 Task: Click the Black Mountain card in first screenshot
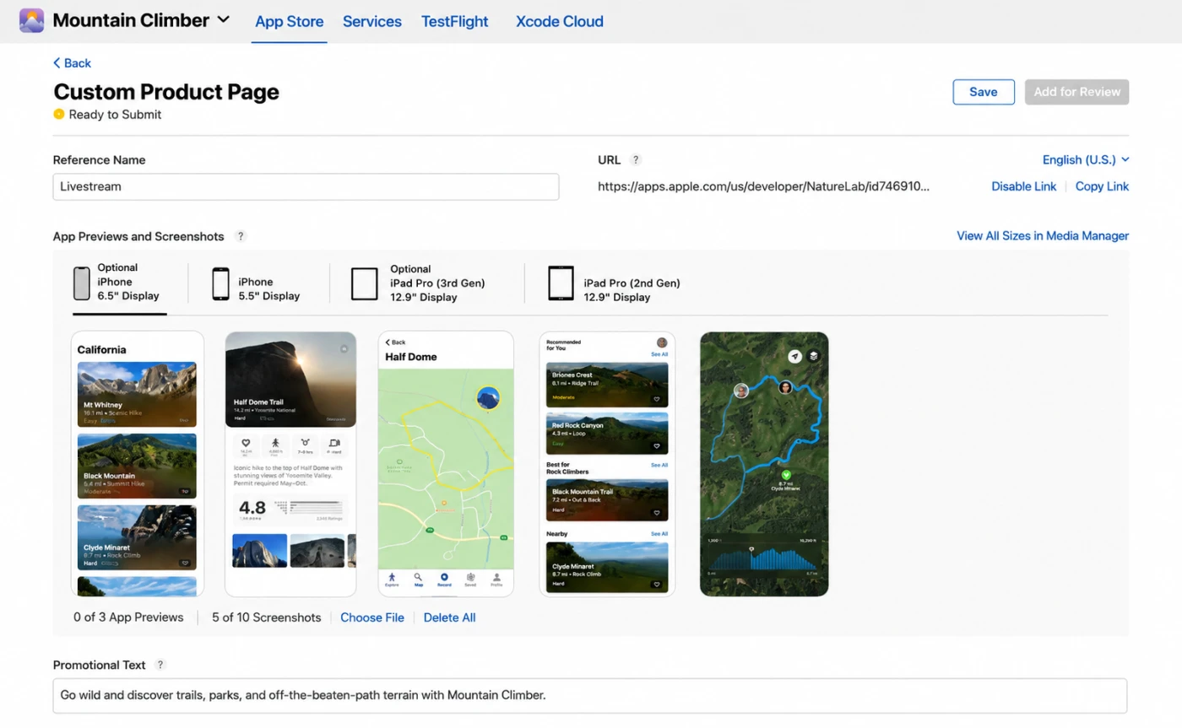[137, 466]
